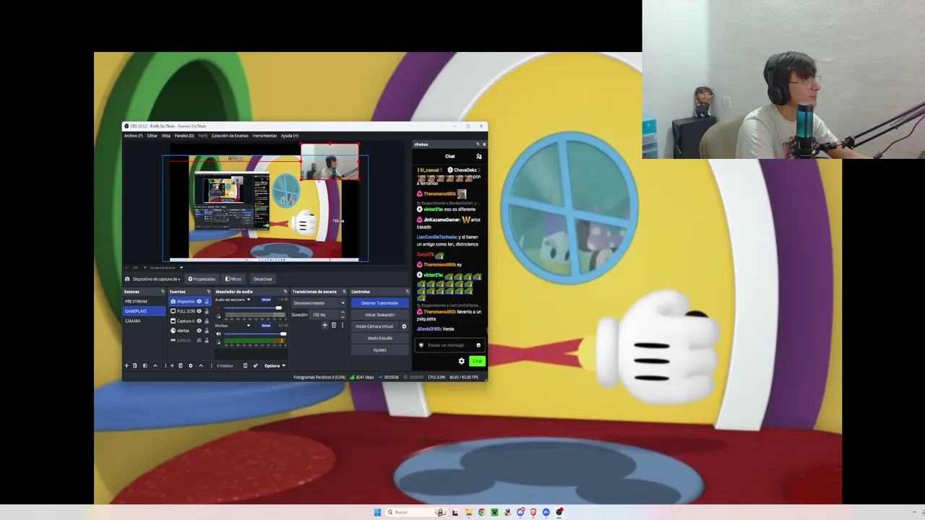
Task: Open Minecraft from taskbar
Action: click(494, 512)
